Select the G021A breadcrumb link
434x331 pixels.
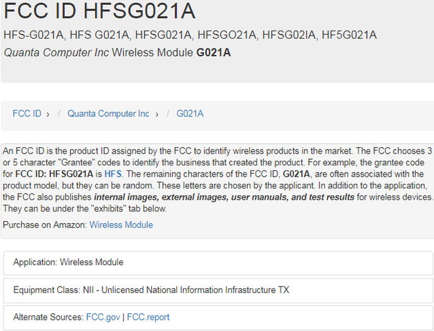pos(190,114)
